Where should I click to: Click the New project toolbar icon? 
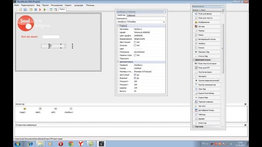click(16, 10)
